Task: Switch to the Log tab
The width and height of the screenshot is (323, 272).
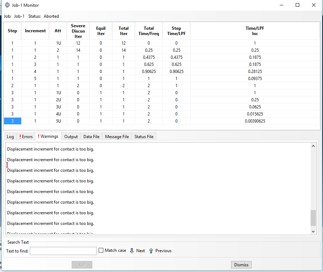Action: click(10, 137)
